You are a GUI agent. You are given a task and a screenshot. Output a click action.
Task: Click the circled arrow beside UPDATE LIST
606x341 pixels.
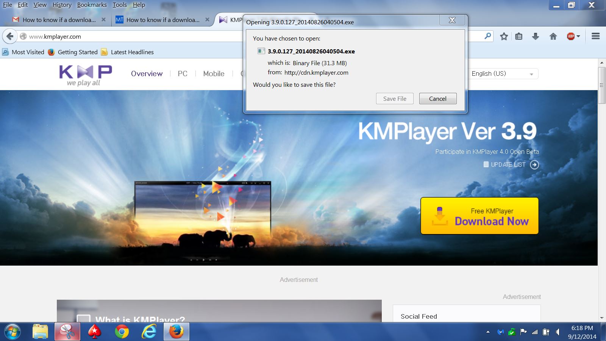tap(534, 165)
